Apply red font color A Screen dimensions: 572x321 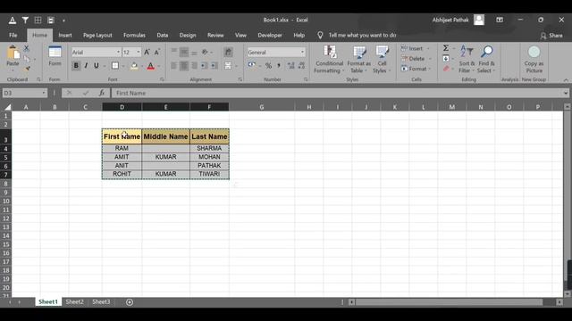click(151, 66)
